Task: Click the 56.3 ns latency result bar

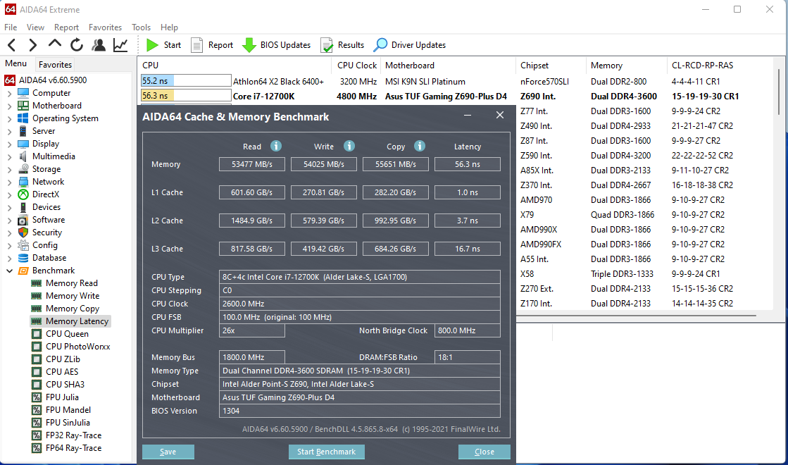Action: pyautogui.click(x=185, y=96)
